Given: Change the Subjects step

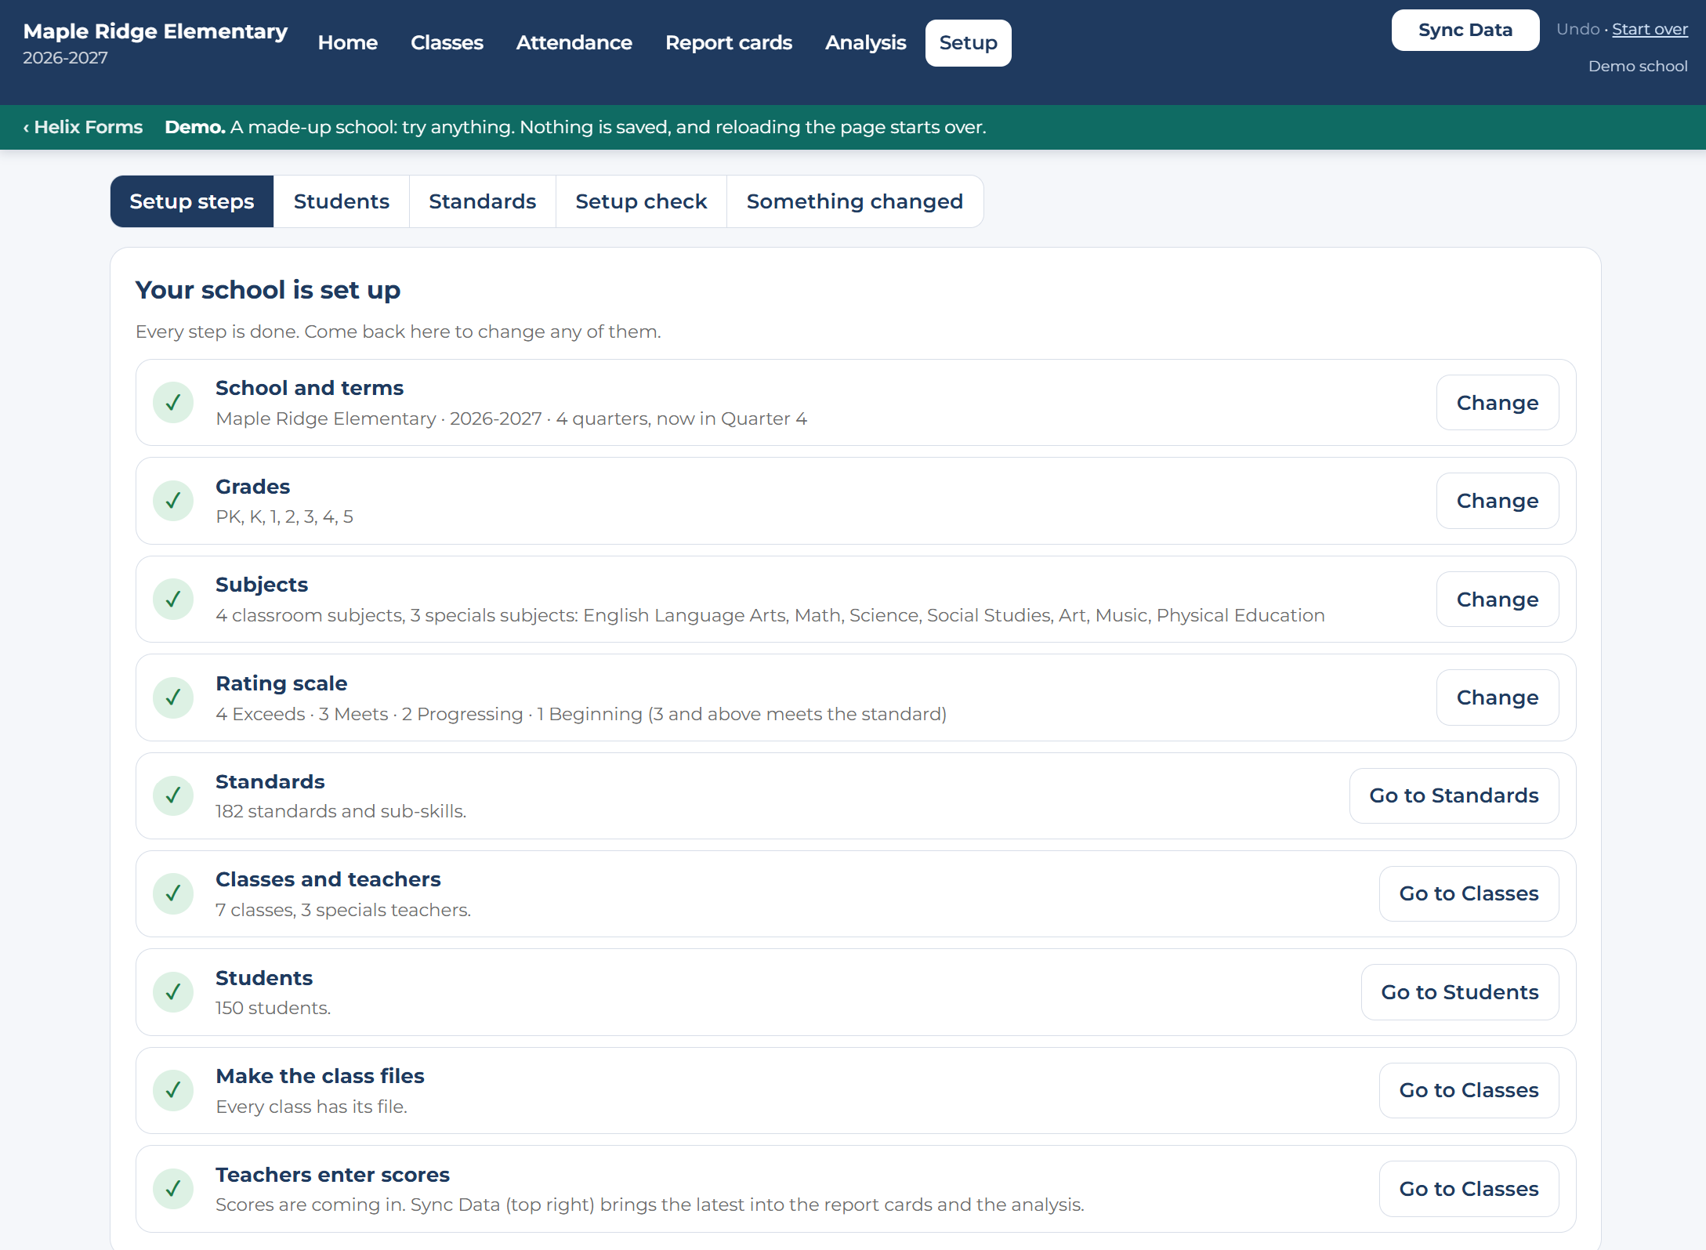Looking at the screenshot, I should 1497,600.
